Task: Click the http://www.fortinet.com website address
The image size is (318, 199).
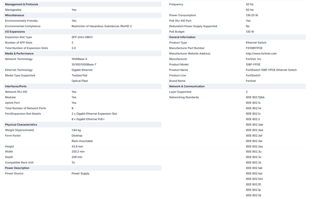Action: click(261, 54)
